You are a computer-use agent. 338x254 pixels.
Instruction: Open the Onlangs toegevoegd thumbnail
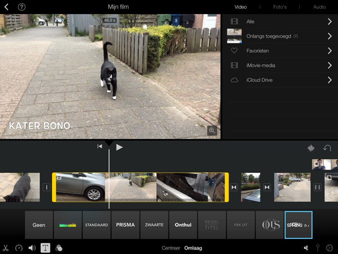[x=234, y=36]
